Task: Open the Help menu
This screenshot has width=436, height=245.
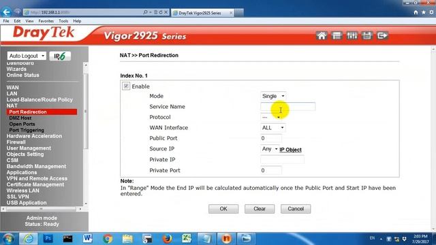Action: (x=77, y=21)
